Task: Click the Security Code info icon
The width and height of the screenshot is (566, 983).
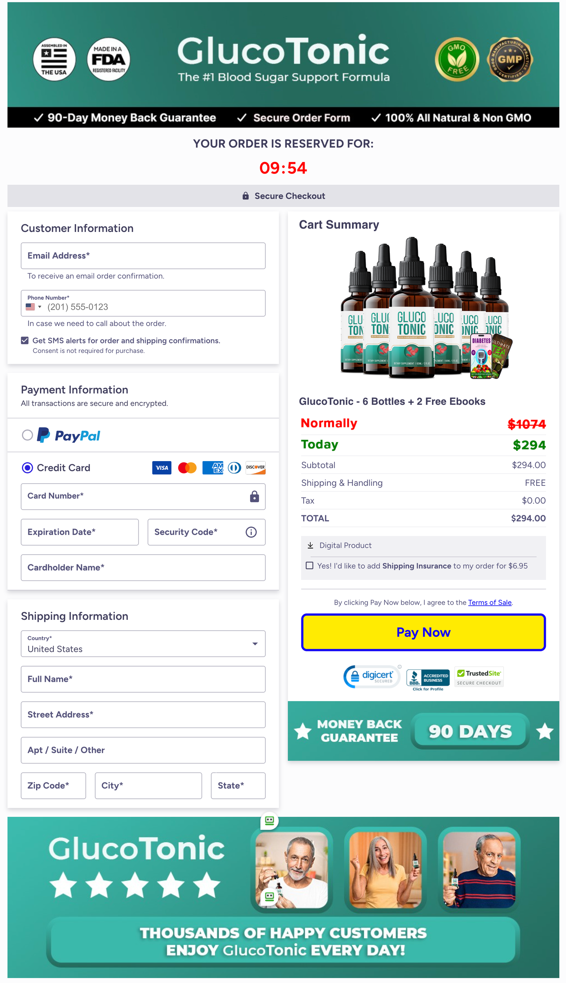Action: tap(251, 532)
